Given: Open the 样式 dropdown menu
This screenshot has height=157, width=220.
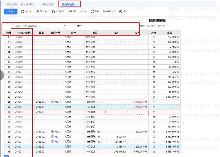Looking at the screenshot, I should point(83,12).
